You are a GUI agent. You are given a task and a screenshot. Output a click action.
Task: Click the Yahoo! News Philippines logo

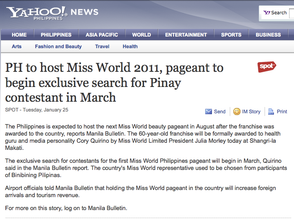point(52,13)
